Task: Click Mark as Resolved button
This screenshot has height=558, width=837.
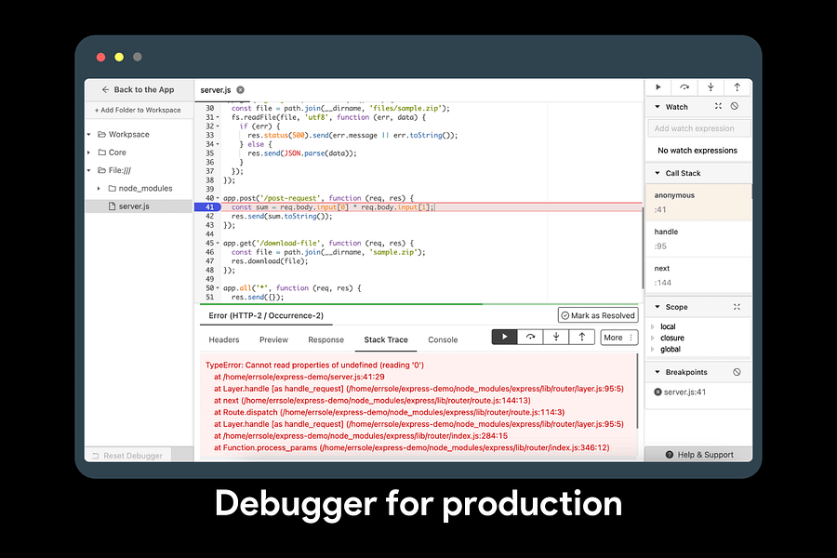Action: pos(598,315)
